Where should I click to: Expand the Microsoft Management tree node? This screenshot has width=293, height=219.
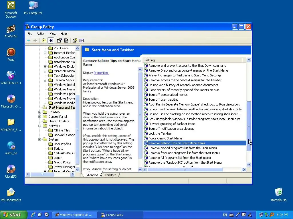[45, 71]
